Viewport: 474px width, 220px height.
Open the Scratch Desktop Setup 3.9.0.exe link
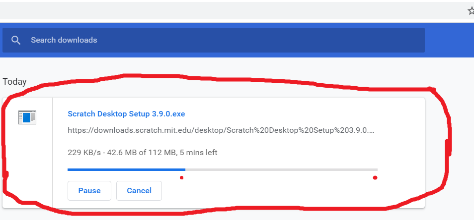click(x=126, y=114)
